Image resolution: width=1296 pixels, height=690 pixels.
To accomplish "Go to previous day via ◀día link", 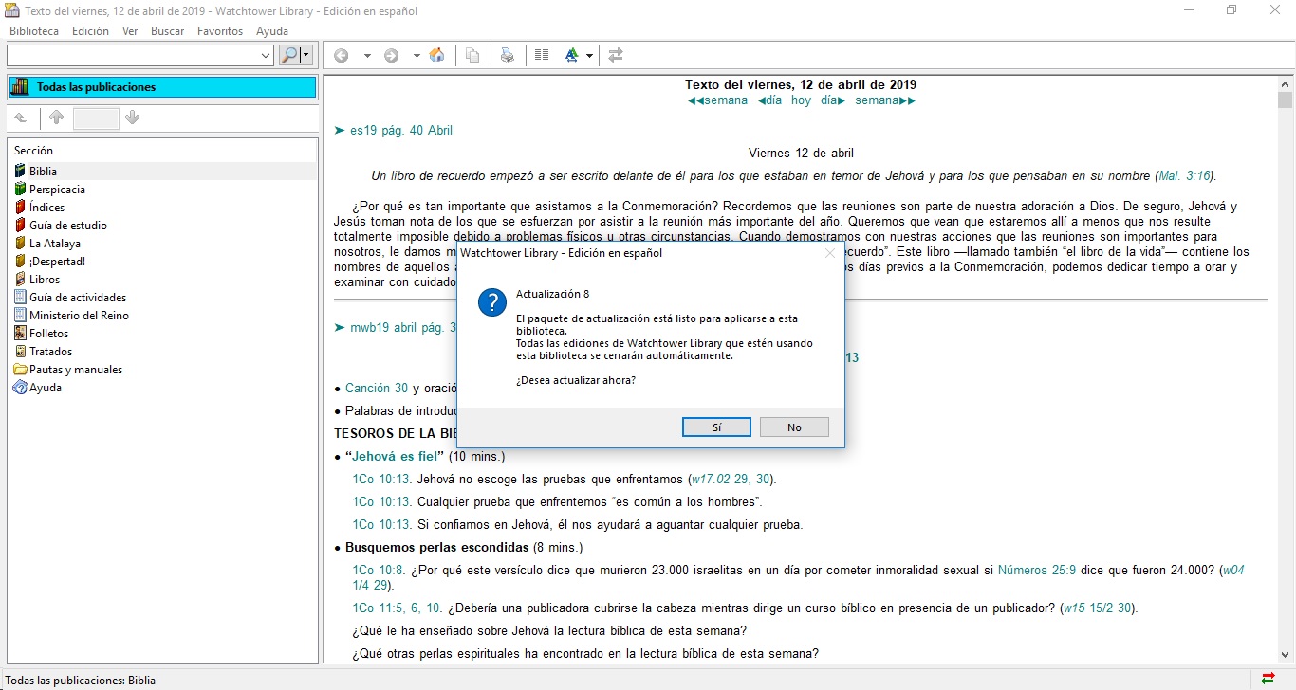I will coord(770,100).
